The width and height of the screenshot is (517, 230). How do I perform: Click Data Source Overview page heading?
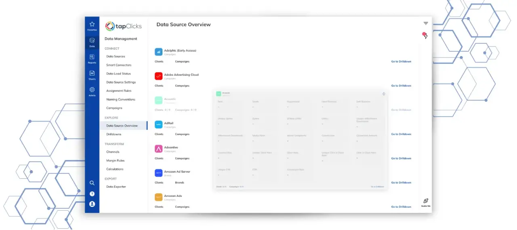pos(184,25)
